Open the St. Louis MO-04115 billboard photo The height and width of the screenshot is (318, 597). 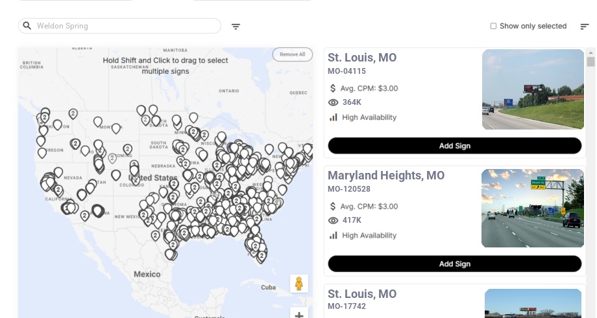[x=533, y=89]
